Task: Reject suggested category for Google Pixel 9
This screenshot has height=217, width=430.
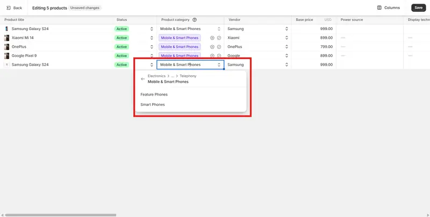Action: click(212, 56)
